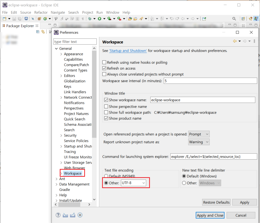
Task: Collapse All in Package Explorer
Action: click(x=38, y=32)
